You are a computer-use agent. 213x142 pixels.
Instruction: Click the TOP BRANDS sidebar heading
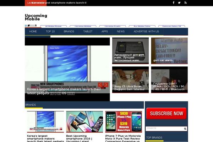(154, 137)
